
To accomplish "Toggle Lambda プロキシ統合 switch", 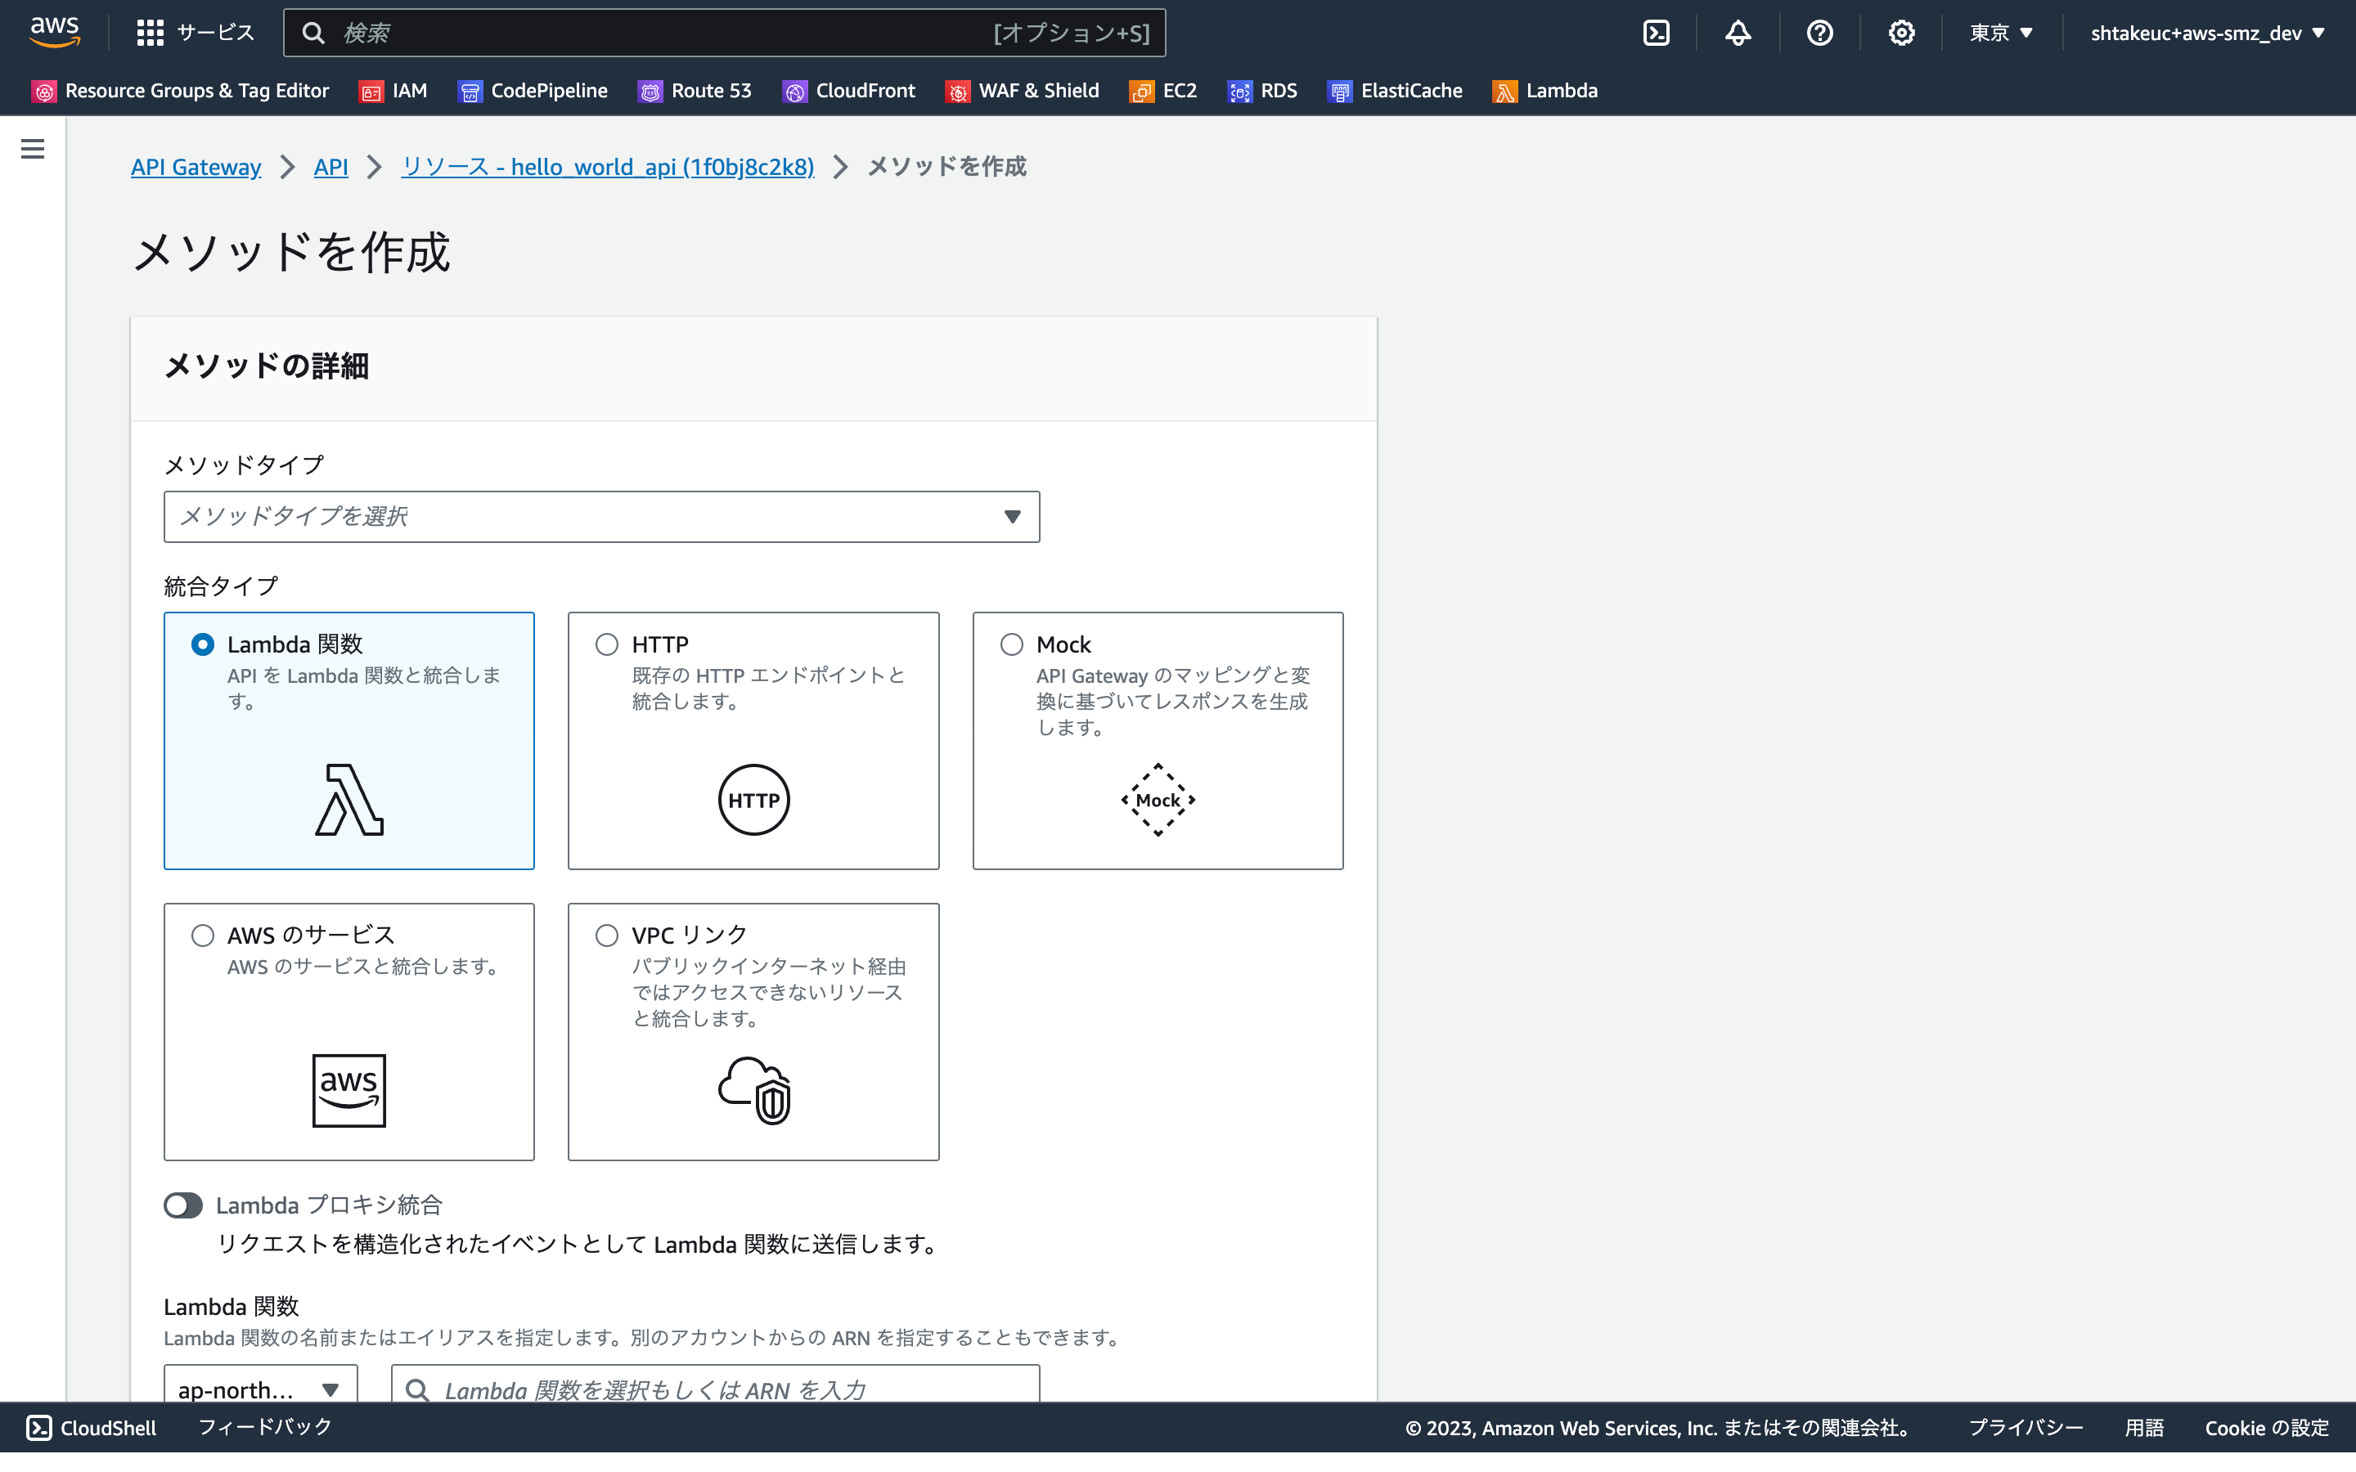I will (x=183, y=1205).
